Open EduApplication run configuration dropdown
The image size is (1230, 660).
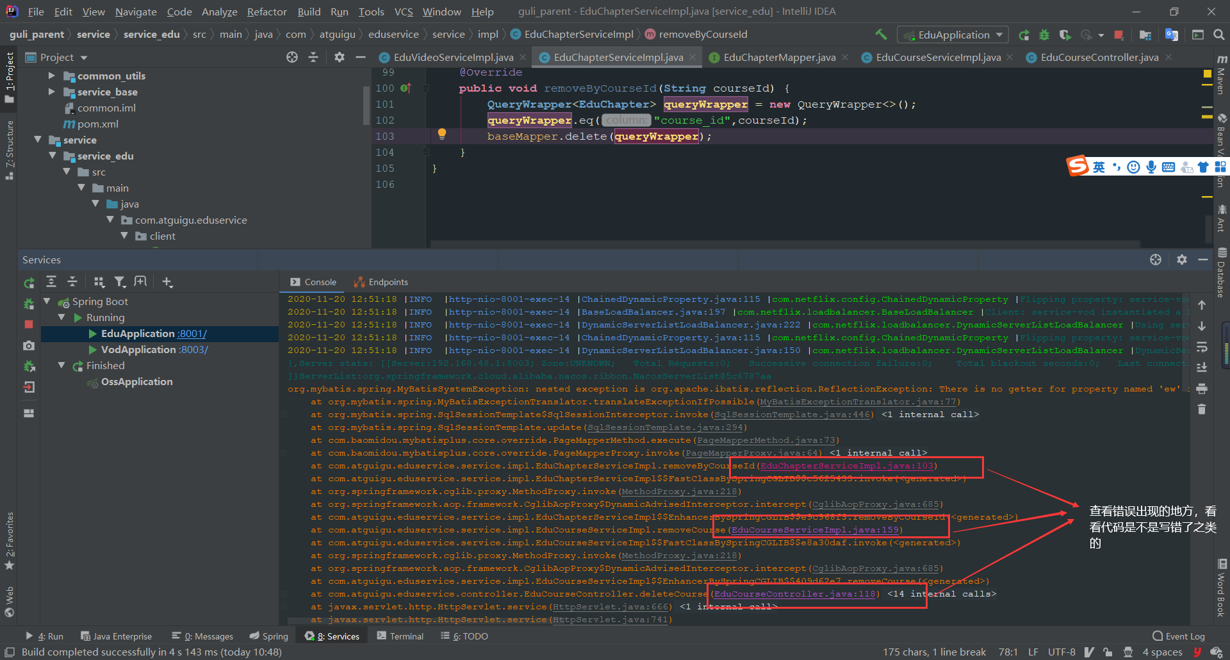(953, 35)
